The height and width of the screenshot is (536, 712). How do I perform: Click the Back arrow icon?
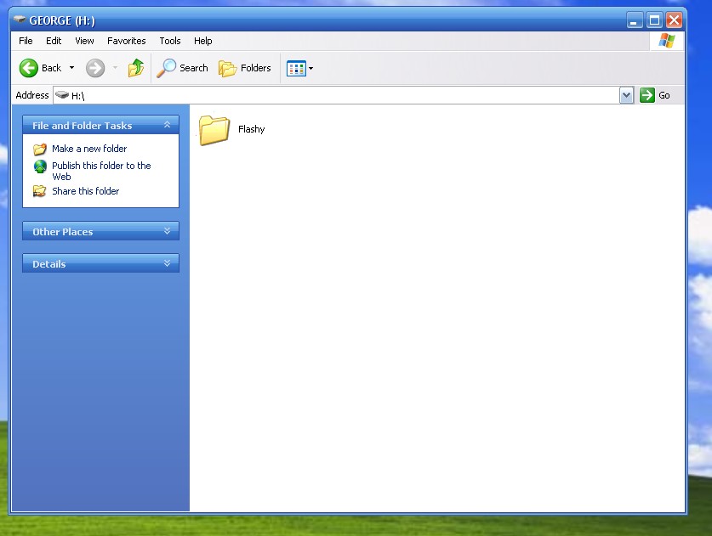click(29, 68)
